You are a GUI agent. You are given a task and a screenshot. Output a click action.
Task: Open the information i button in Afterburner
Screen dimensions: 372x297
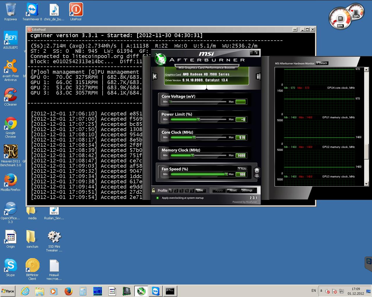pos(258,76)
